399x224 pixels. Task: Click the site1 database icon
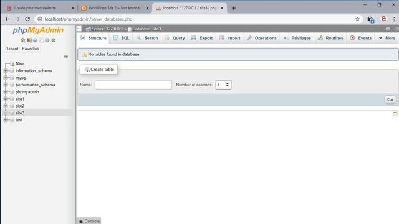tap(12, 99)
